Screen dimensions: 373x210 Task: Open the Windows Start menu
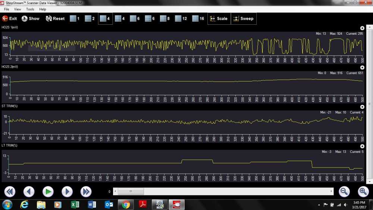pos(7,205)
